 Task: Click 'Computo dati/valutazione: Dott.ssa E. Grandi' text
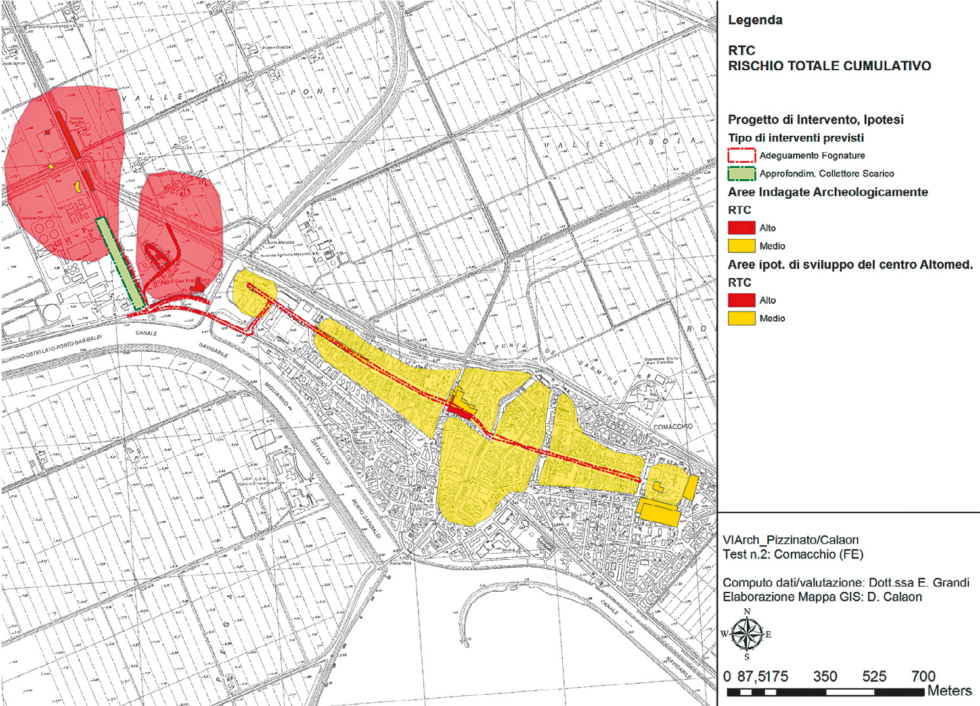pyautogui.click(x=846, y=583)
